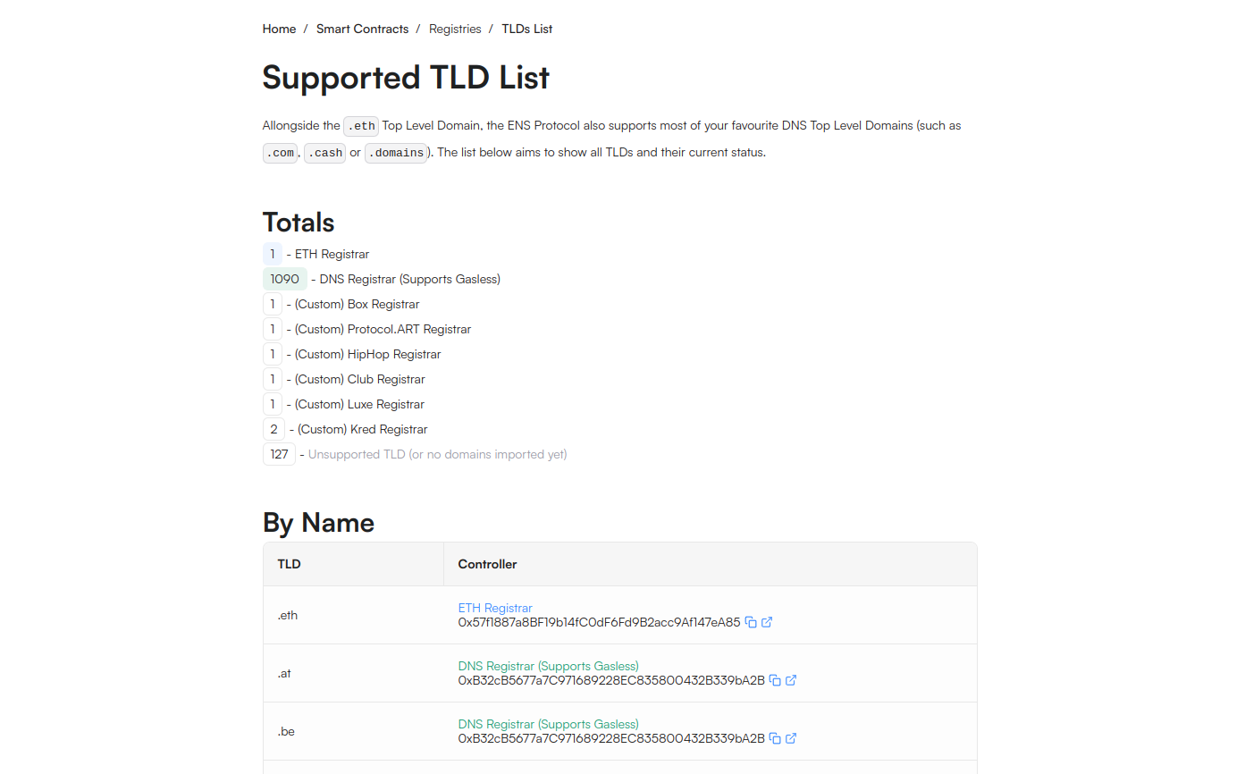
Task: Click the .domains TLD badge
Action: tap(396, 153)
